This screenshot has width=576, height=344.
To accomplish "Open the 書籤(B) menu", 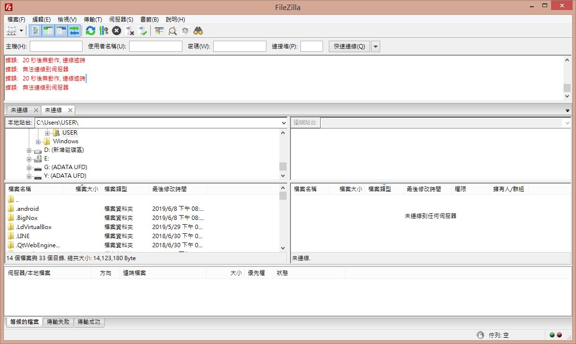I will [149, 20].
